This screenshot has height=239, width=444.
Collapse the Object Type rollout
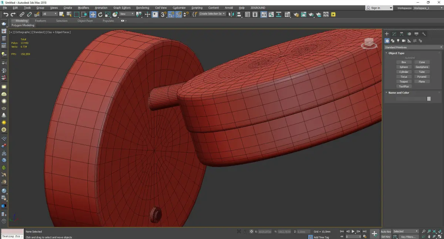396,53
